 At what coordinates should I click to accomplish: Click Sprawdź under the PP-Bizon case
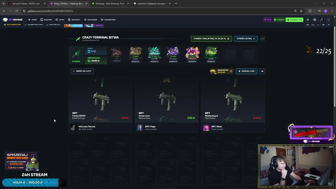(173, 61)
